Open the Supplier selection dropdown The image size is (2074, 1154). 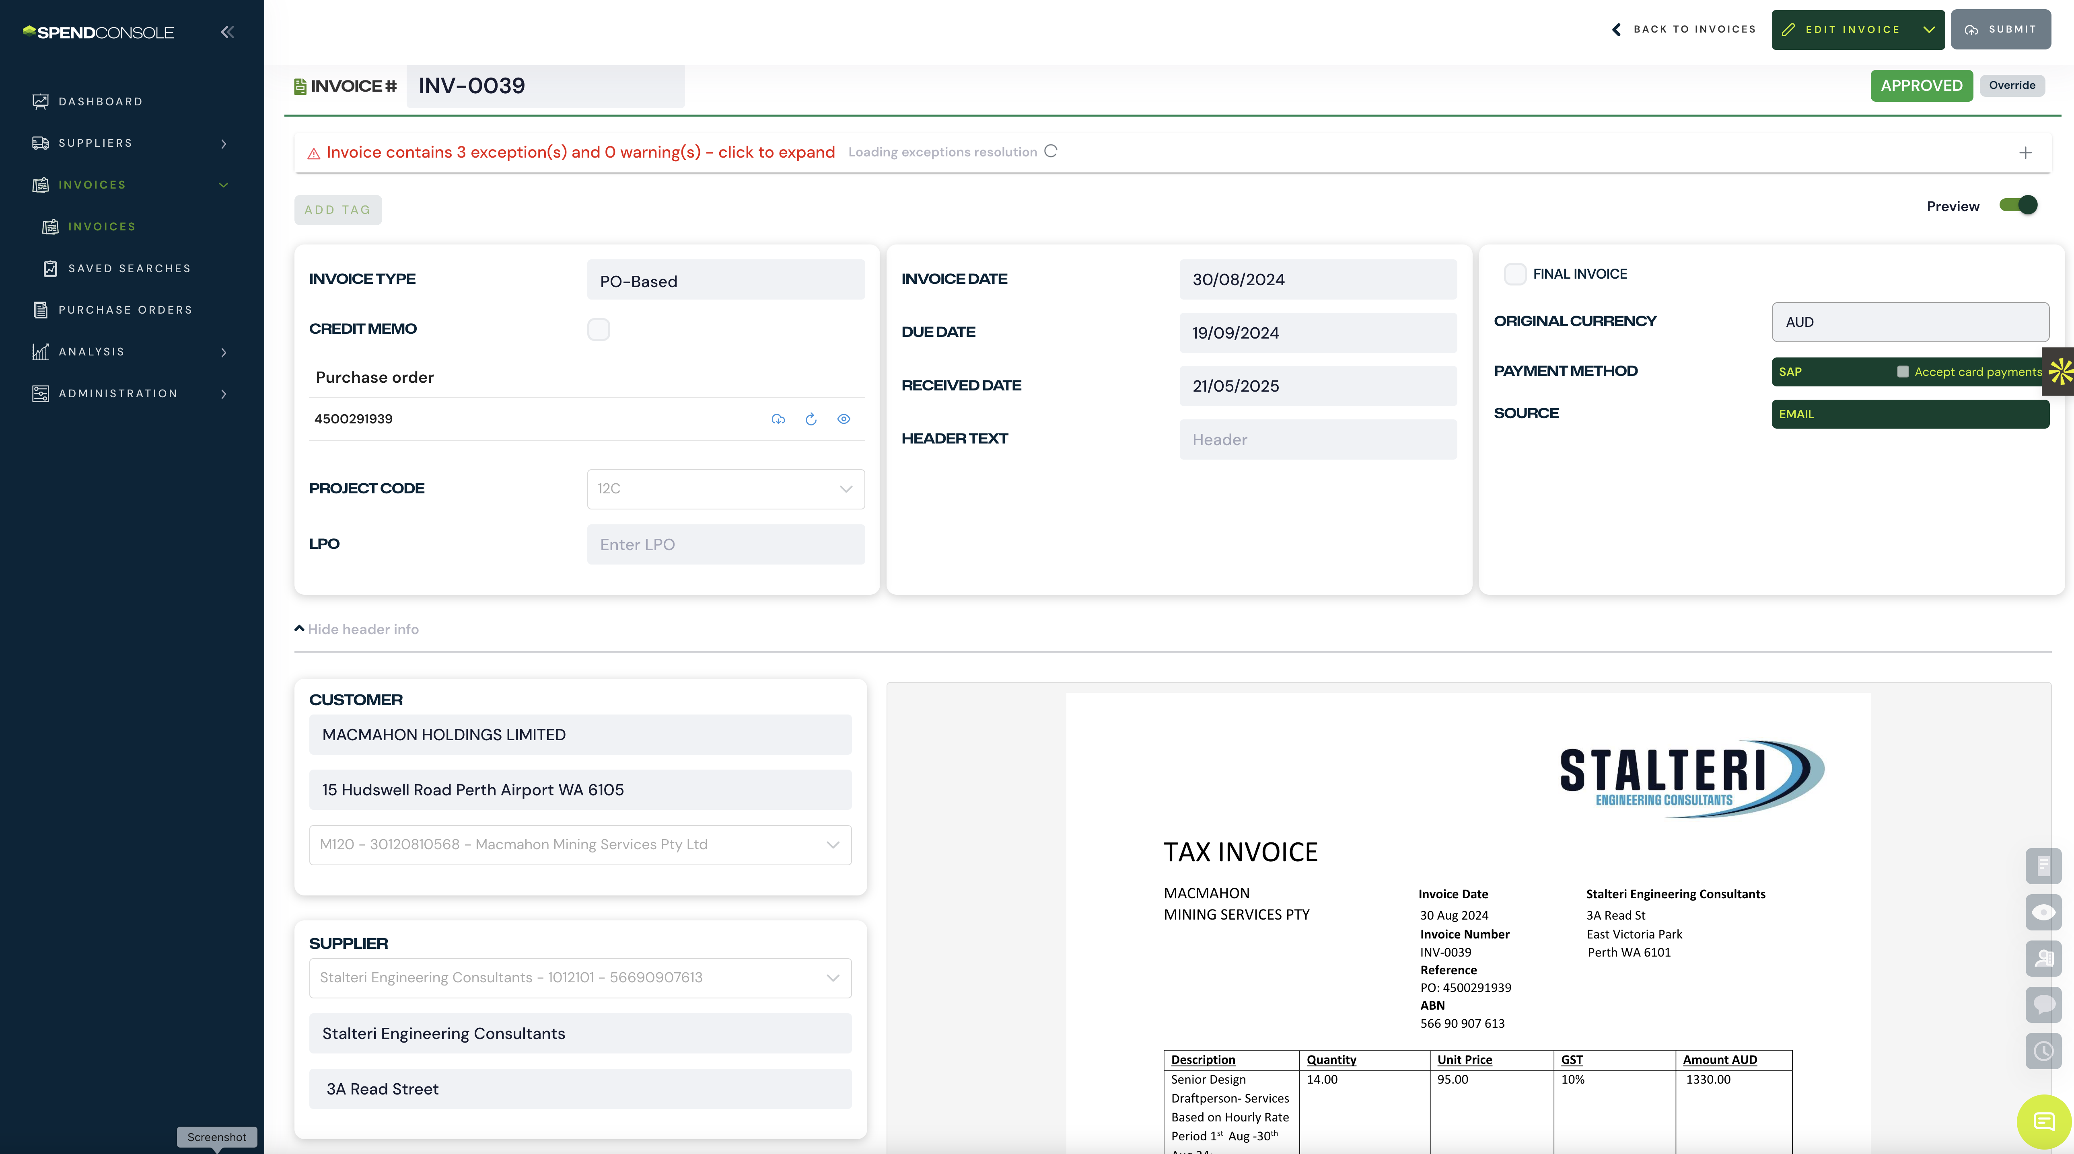(x=580, y=978)
